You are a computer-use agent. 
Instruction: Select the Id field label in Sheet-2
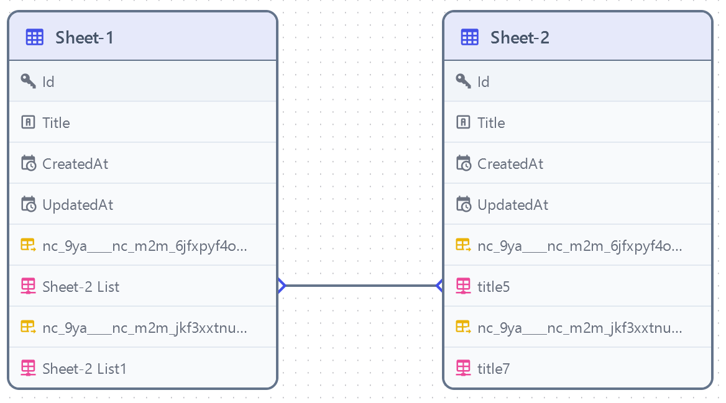pyautogui.click(x=484, y=82)
